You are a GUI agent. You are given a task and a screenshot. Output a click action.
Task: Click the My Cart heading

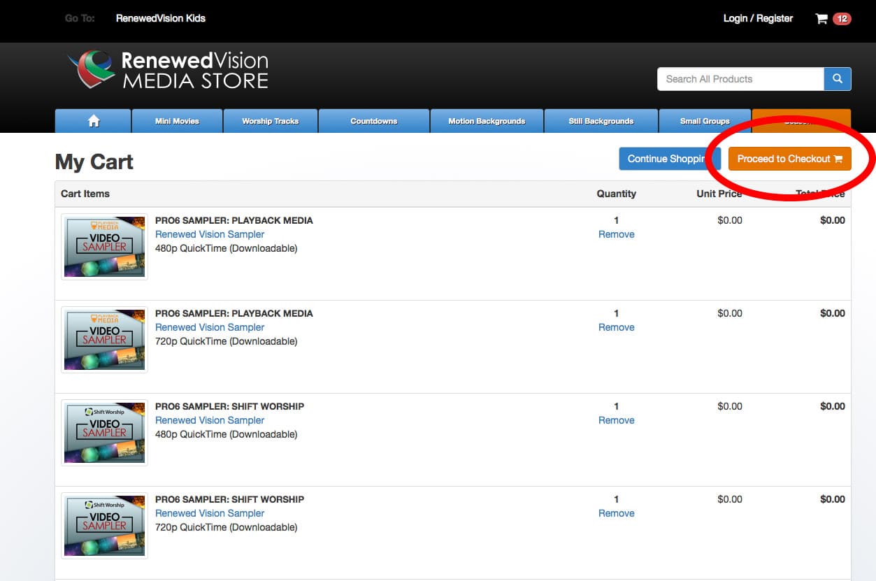click(x=94, y=162)
